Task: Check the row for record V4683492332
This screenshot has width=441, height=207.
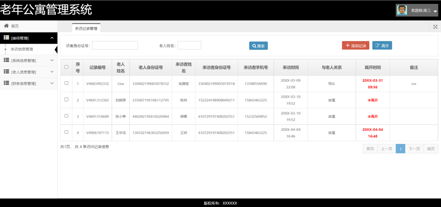Action: [x=67, y=83]
